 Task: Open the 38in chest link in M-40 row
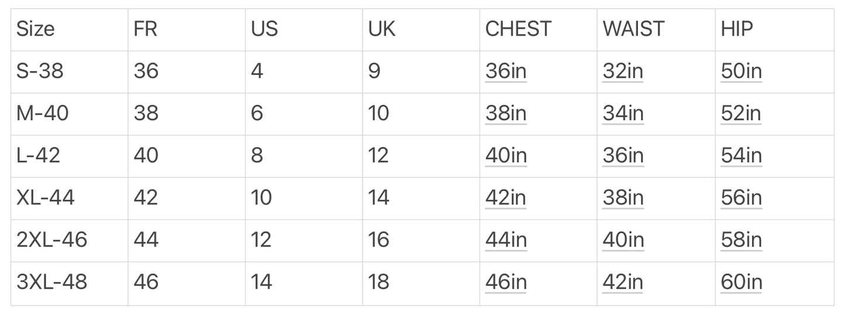point(506,113)
